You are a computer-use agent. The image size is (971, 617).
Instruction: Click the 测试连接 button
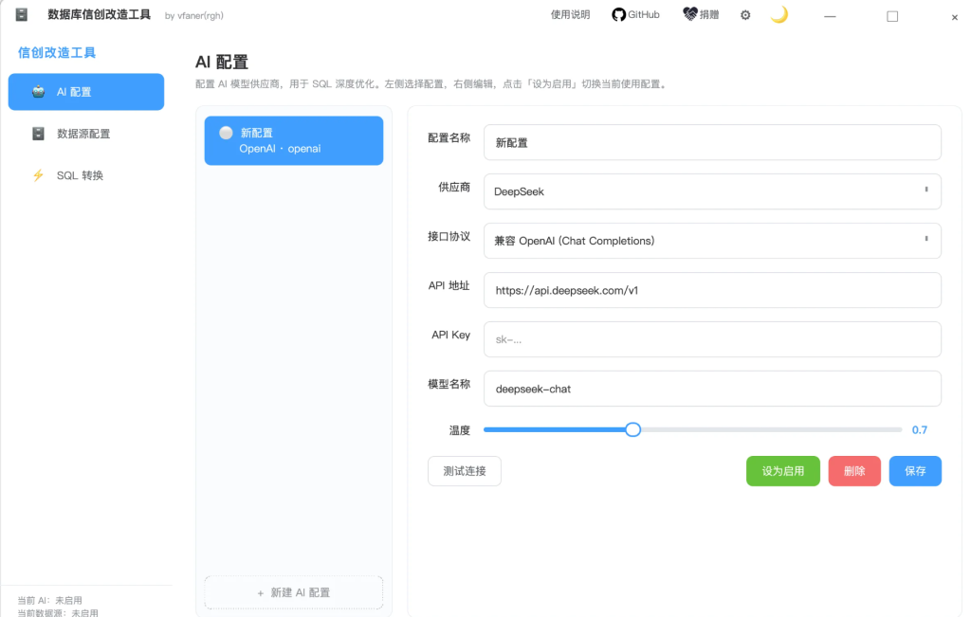465,471
